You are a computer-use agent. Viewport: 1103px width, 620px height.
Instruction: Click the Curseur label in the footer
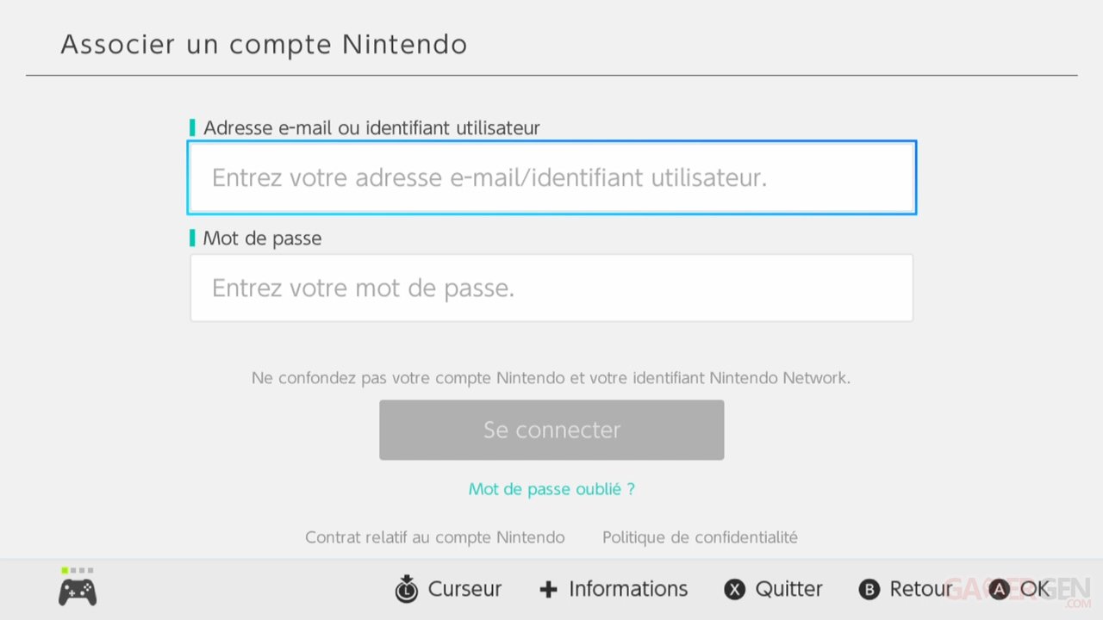[464, 589]
